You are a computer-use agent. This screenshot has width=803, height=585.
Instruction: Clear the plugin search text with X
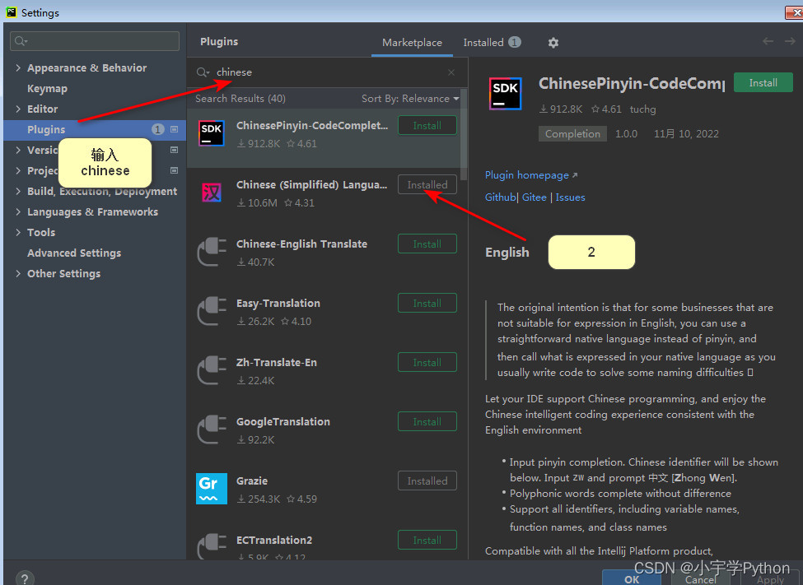click(451, 72)
